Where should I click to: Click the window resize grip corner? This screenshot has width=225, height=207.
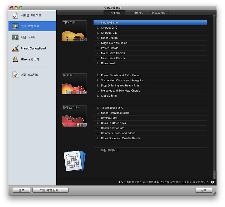(x=215, y=194)
